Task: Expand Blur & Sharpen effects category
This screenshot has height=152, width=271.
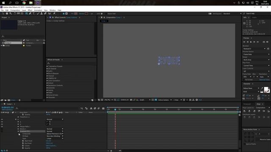Action: pyautogui.click(x=47, y=73)
